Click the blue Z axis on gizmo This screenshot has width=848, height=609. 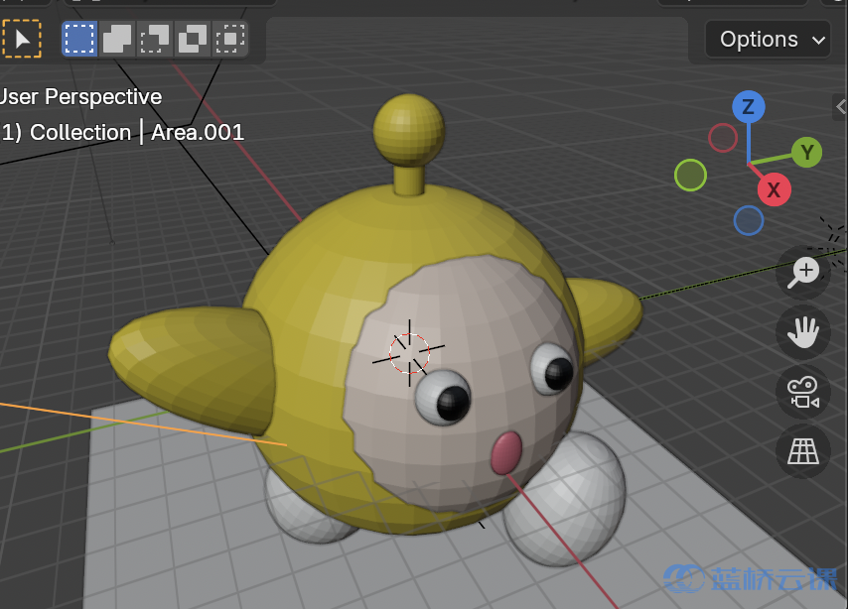point(748,107)
